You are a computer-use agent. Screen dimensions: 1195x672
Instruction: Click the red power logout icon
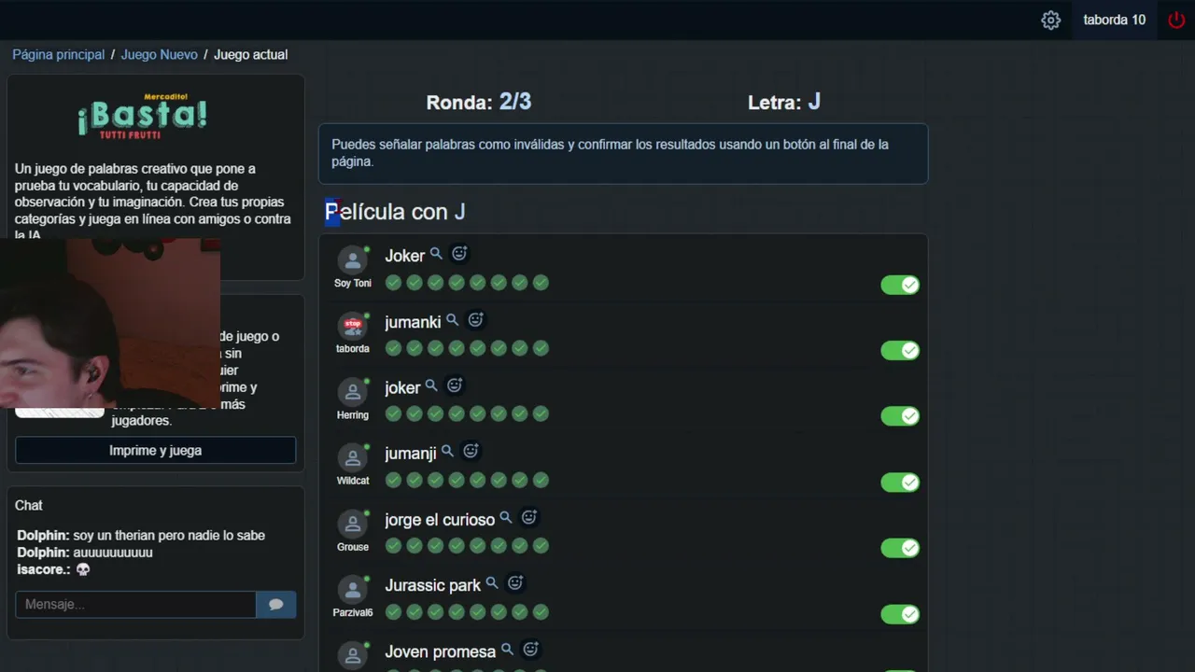point(1176,20)
